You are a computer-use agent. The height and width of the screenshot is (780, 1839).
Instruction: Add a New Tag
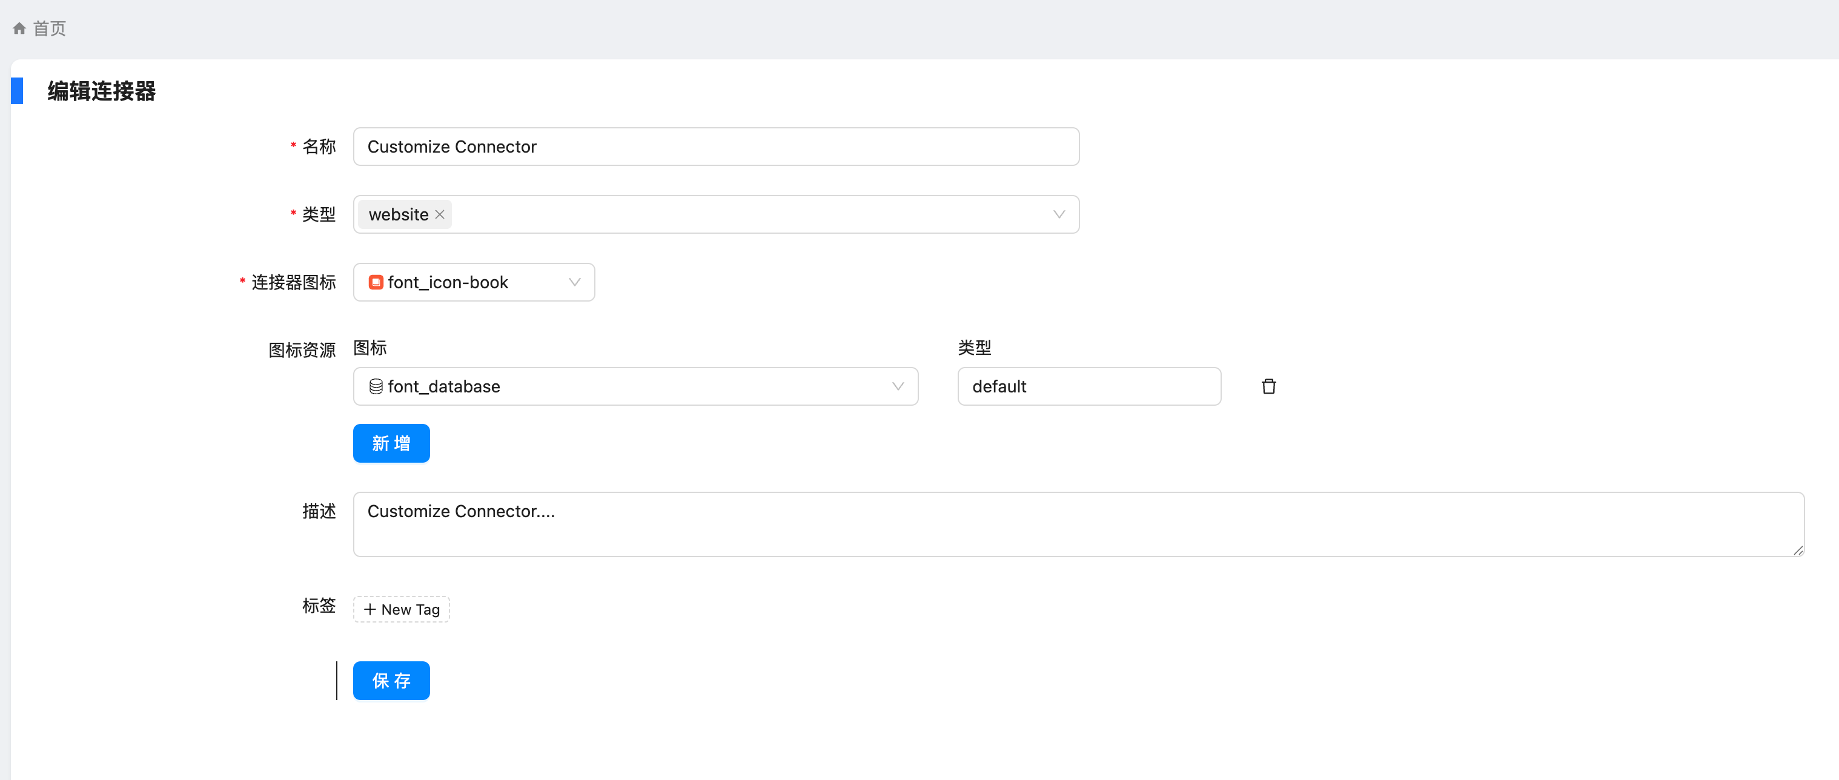402,609
